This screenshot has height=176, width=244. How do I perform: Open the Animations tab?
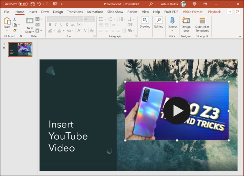point(95,12)
